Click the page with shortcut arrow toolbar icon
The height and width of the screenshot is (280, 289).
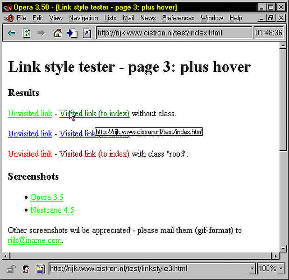(x=87, y=33)
